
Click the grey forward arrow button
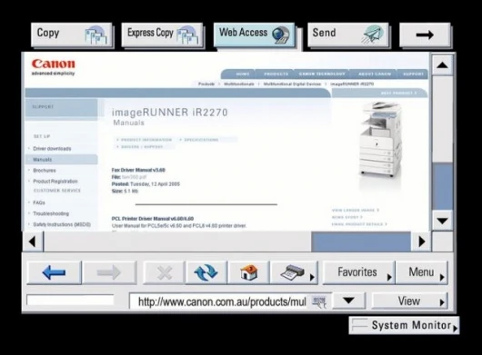pos(109,272)
